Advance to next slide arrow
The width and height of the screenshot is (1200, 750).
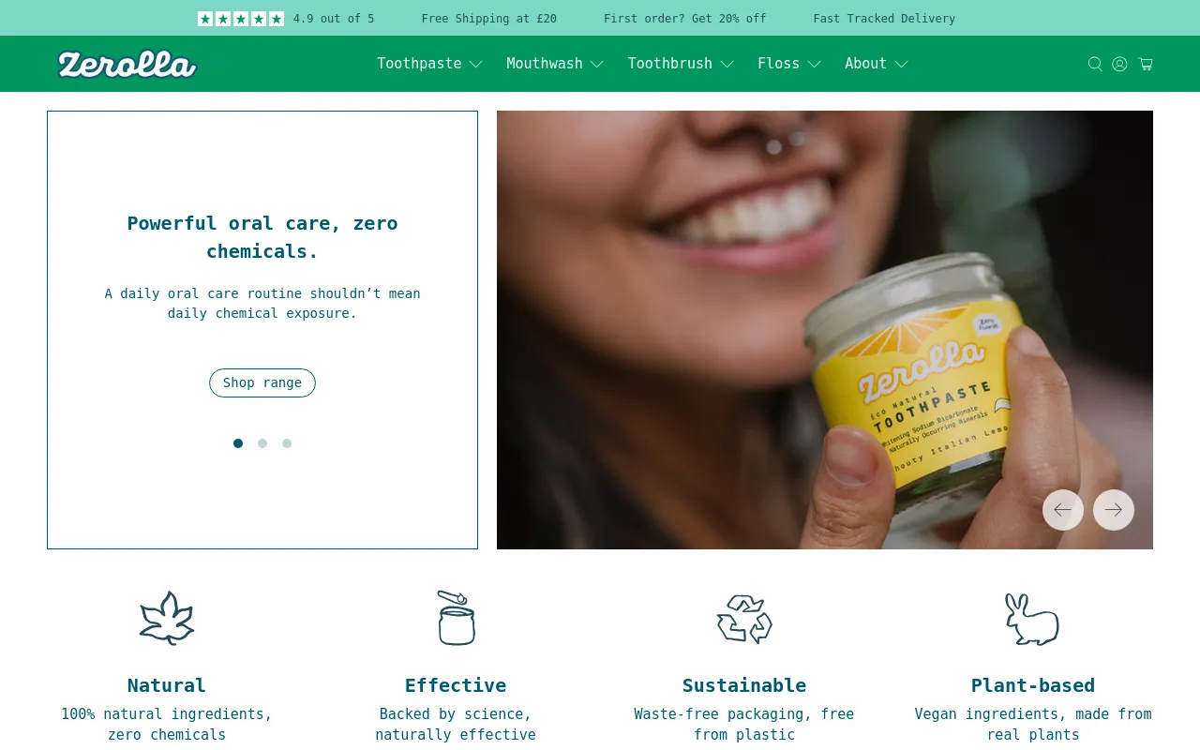click(1114, 510)
